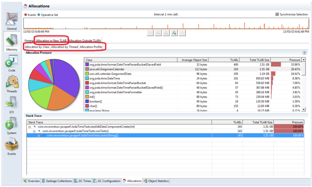Click the 20.43% pressure value
Screen dimensions: 312x187
295,69
